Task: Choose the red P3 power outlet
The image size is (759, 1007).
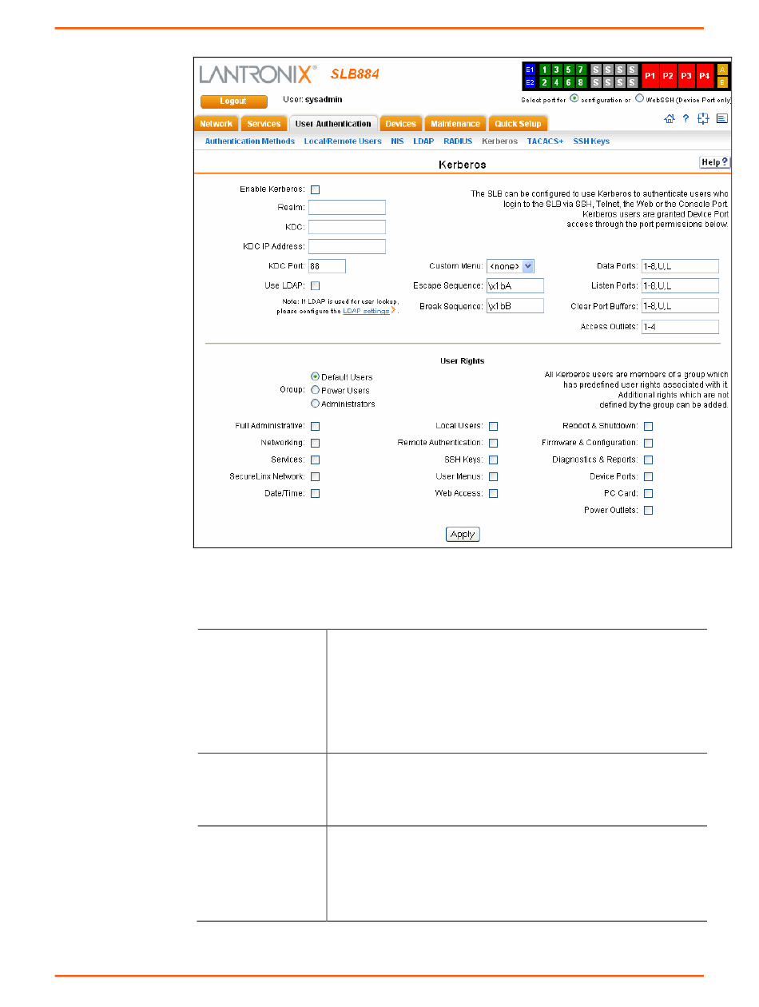Action: (686, 76)
